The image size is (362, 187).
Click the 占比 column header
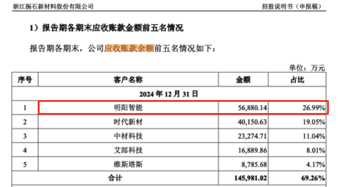(x=297, y=80)
